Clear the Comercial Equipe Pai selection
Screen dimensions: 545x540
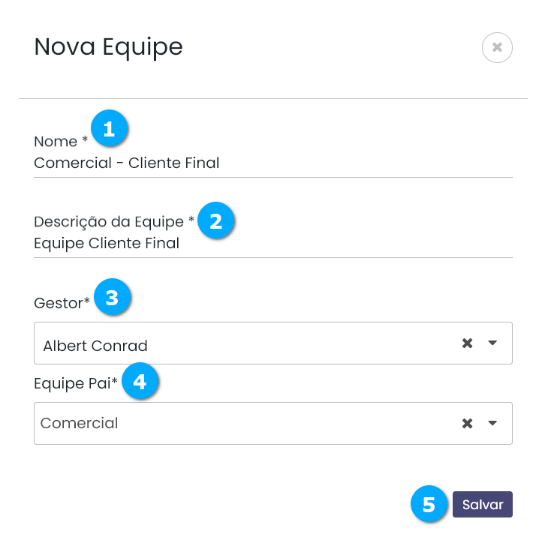467,423
